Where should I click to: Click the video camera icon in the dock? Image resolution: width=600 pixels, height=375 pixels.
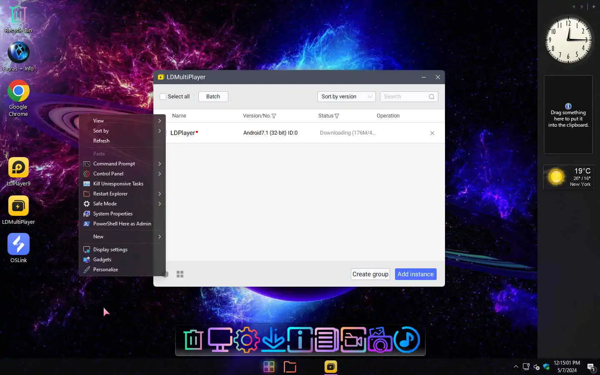(353, 340)
